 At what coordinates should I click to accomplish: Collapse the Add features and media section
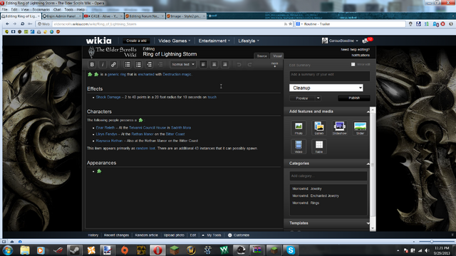tap(368, 112)
